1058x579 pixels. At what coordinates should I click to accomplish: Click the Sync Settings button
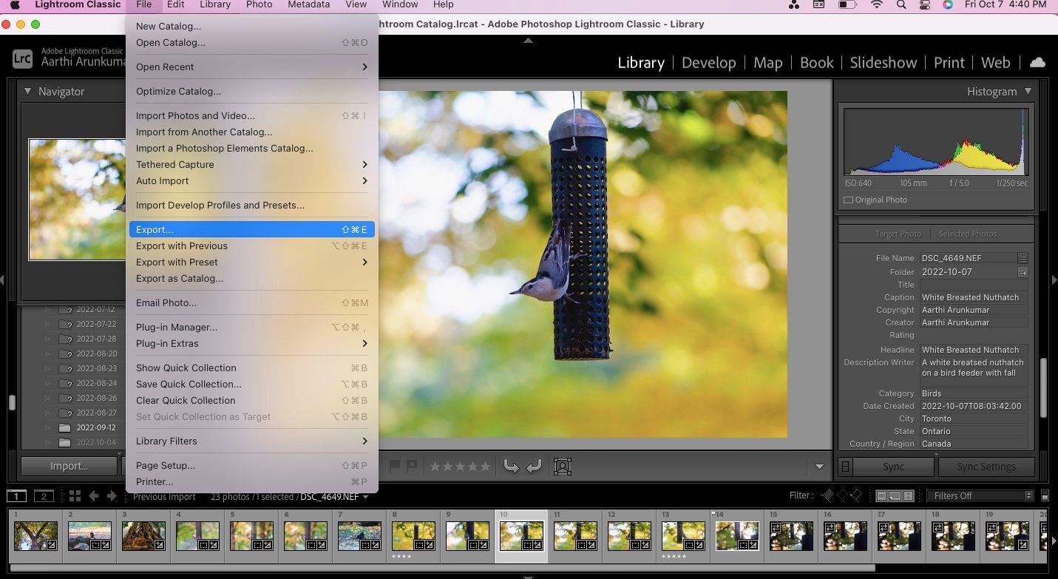(x=986, y=467)
